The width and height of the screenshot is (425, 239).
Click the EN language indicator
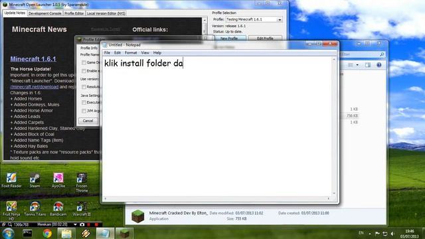361,233
